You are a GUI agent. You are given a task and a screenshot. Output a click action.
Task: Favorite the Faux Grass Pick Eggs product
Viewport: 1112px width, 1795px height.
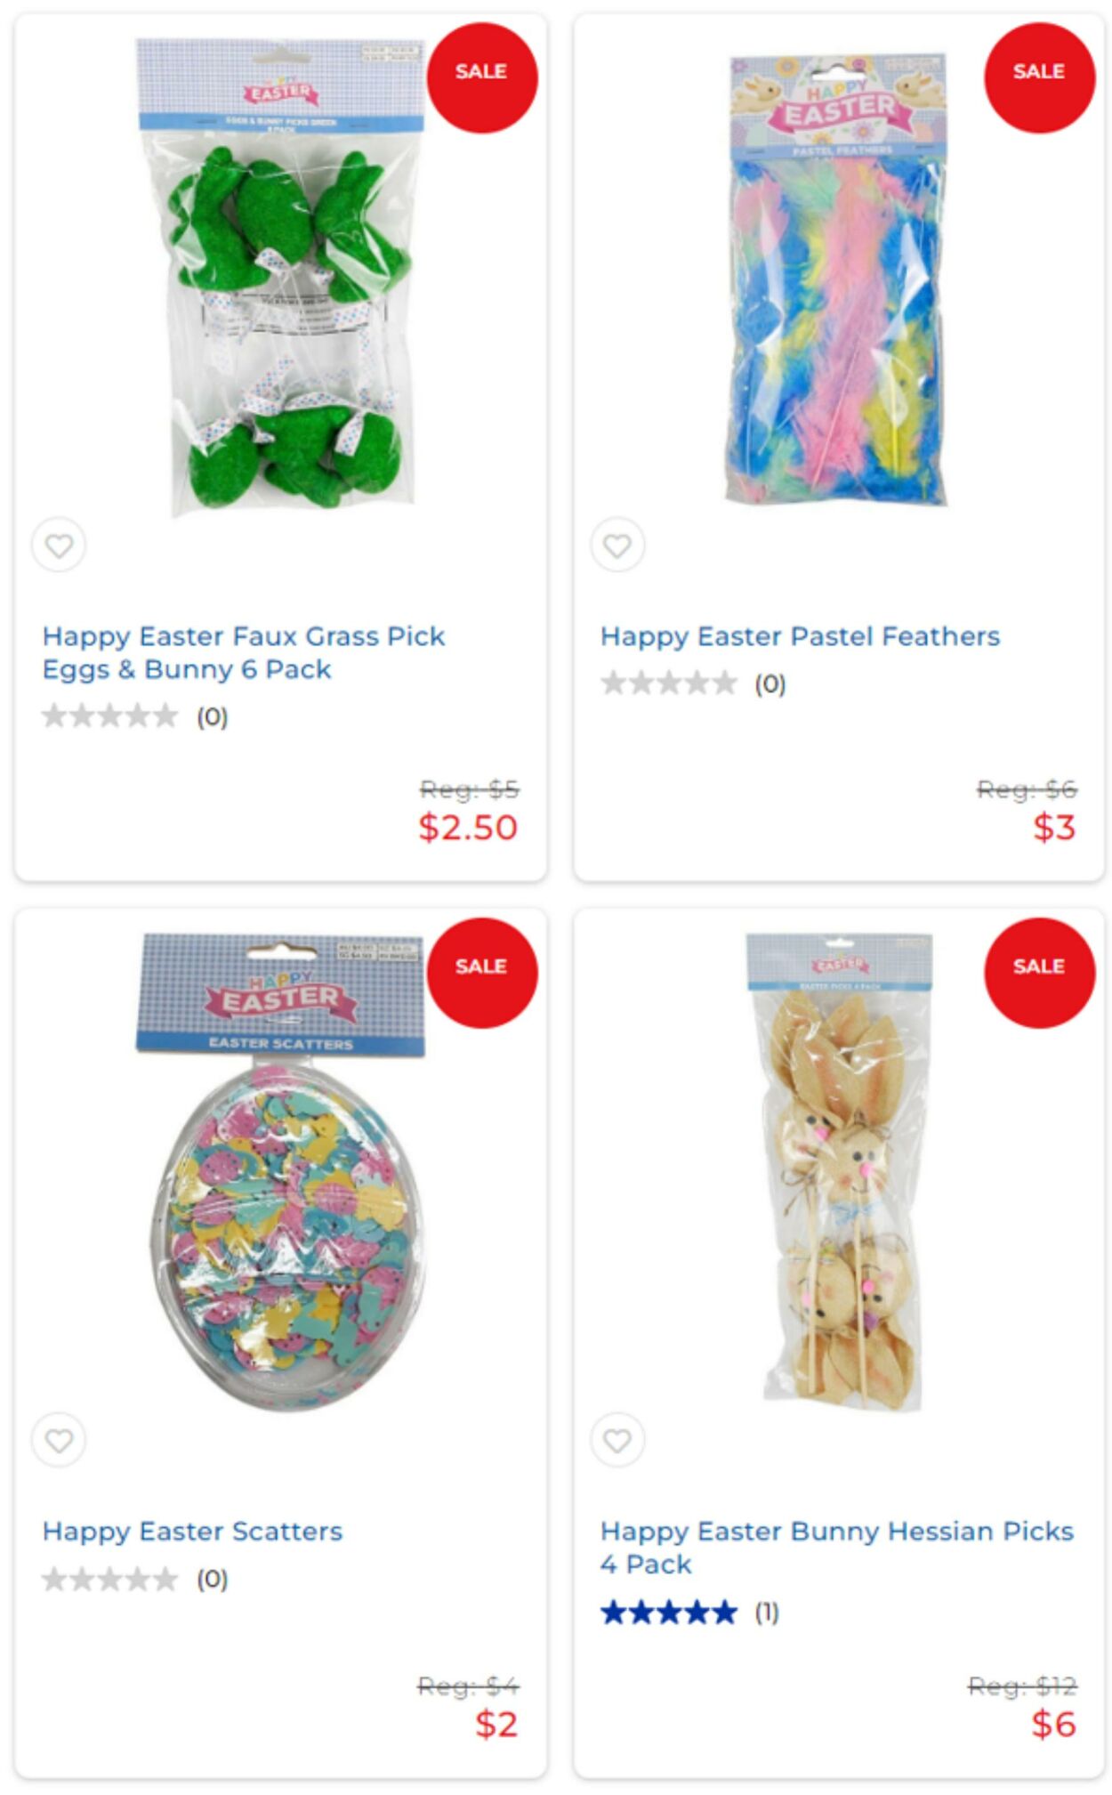coord(59,545)
